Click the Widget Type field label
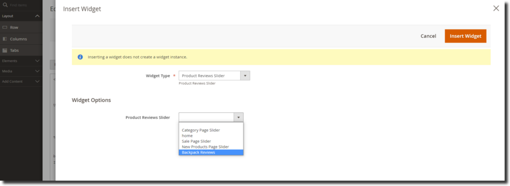This screenshot has height=186, width=510. tap(158, 76)
